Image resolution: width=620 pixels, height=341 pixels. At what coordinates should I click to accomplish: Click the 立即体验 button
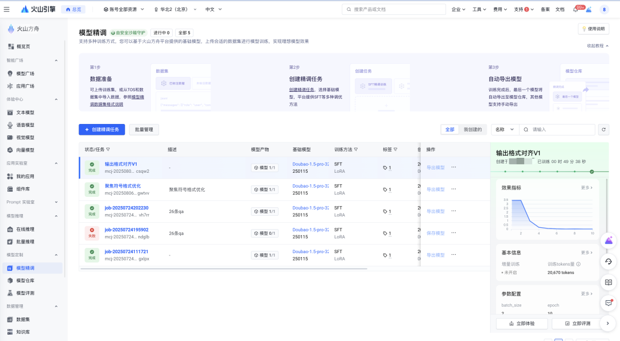(x=521, y=324)
